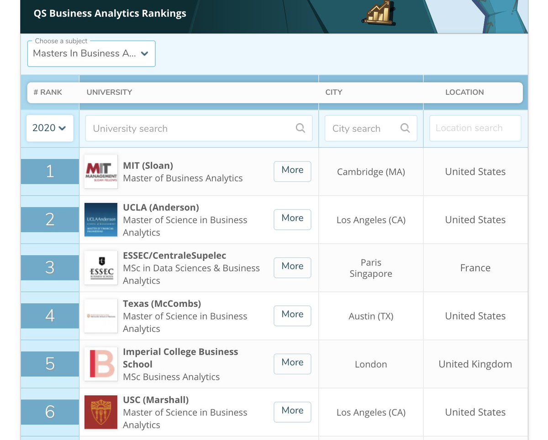Click the Texas McCombs logo
The image size is (548, 440).
pos(101,316)
